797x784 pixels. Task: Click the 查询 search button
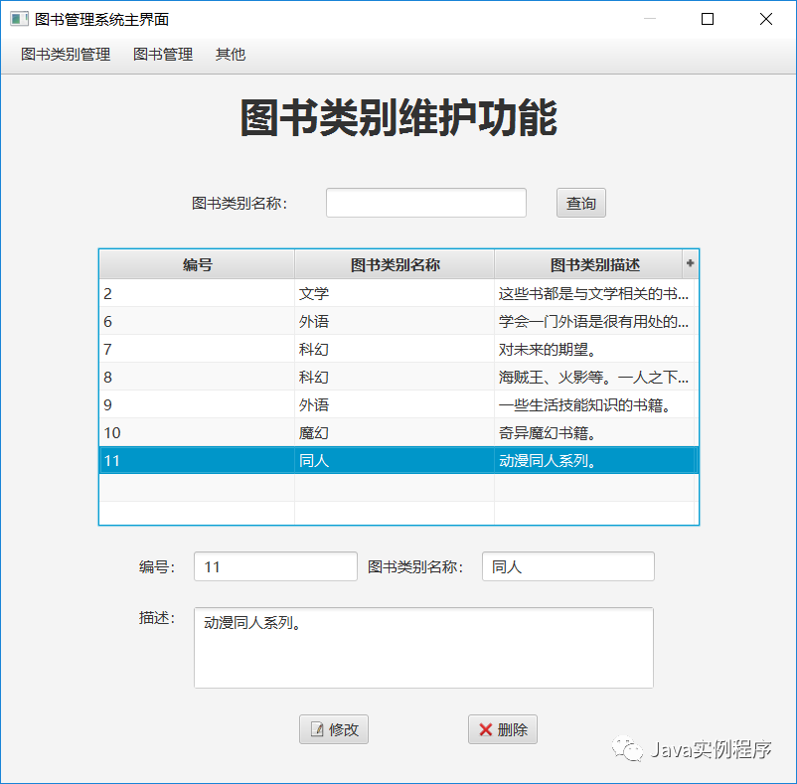pyautogui.click(x=581, y=204)
